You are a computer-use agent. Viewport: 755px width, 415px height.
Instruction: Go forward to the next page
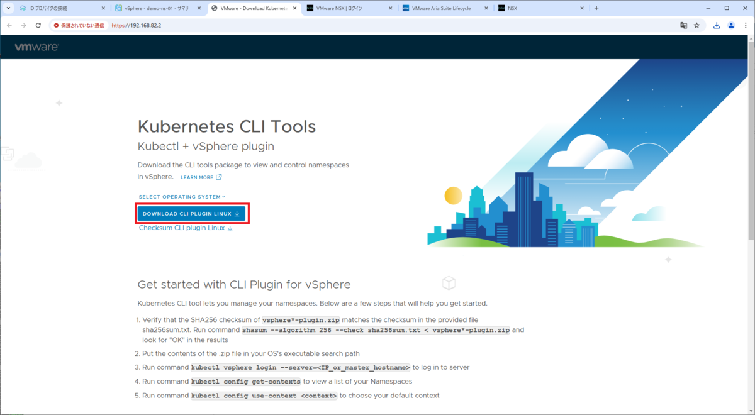coord(24,26)
